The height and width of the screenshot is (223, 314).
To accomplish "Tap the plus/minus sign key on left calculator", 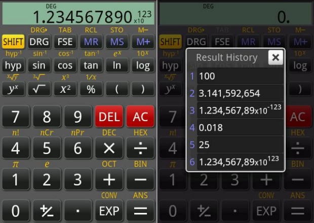I will [x=47, y=210].
